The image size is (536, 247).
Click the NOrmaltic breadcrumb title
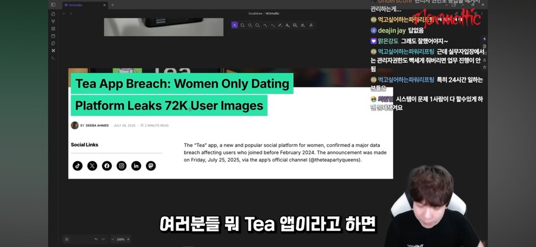point(271,14)
